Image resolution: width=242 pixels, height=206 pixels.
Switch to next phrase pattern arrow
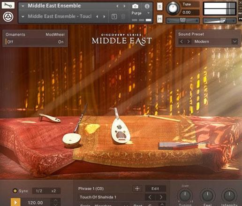tap(161, 197)
